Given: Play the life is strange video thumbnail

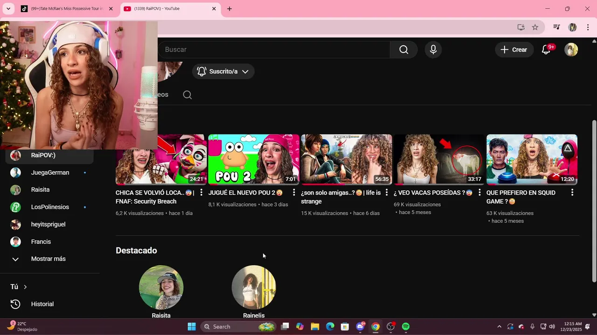Looking at the screenshot, I should (x=347, y=160).
